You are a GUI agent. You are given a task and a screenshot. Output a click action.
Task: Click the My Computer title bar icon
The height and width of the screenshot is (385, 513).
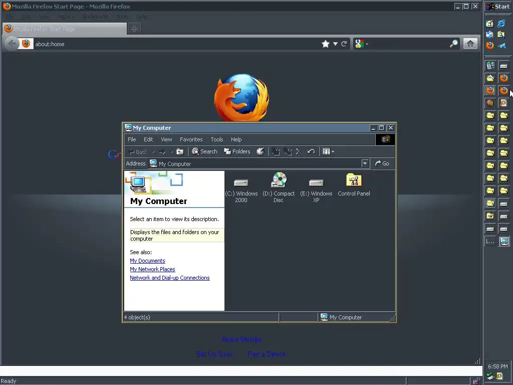[128, 128]
